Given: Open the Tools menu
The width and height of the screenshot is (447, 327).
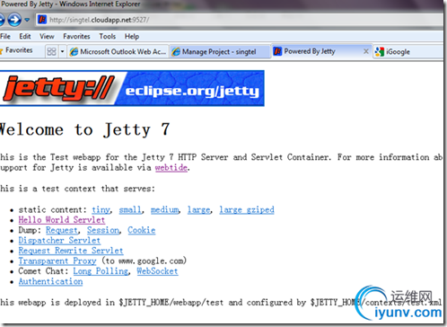Looking at the screenshot, I should (x=108, y=36).
